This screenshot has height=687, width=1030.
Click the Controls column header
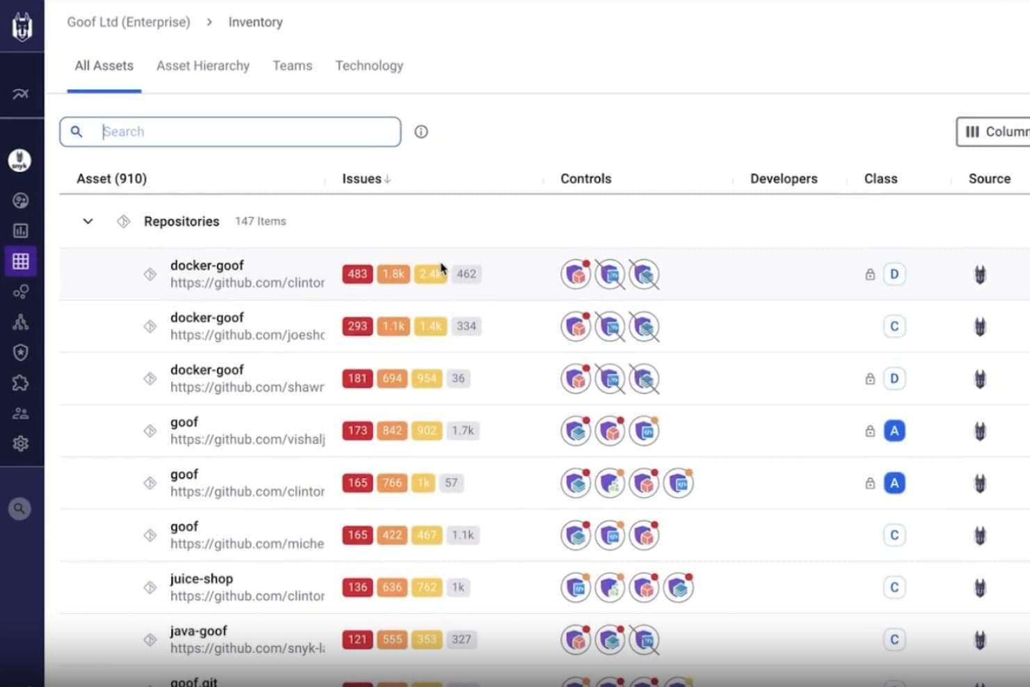pos(586,179)
